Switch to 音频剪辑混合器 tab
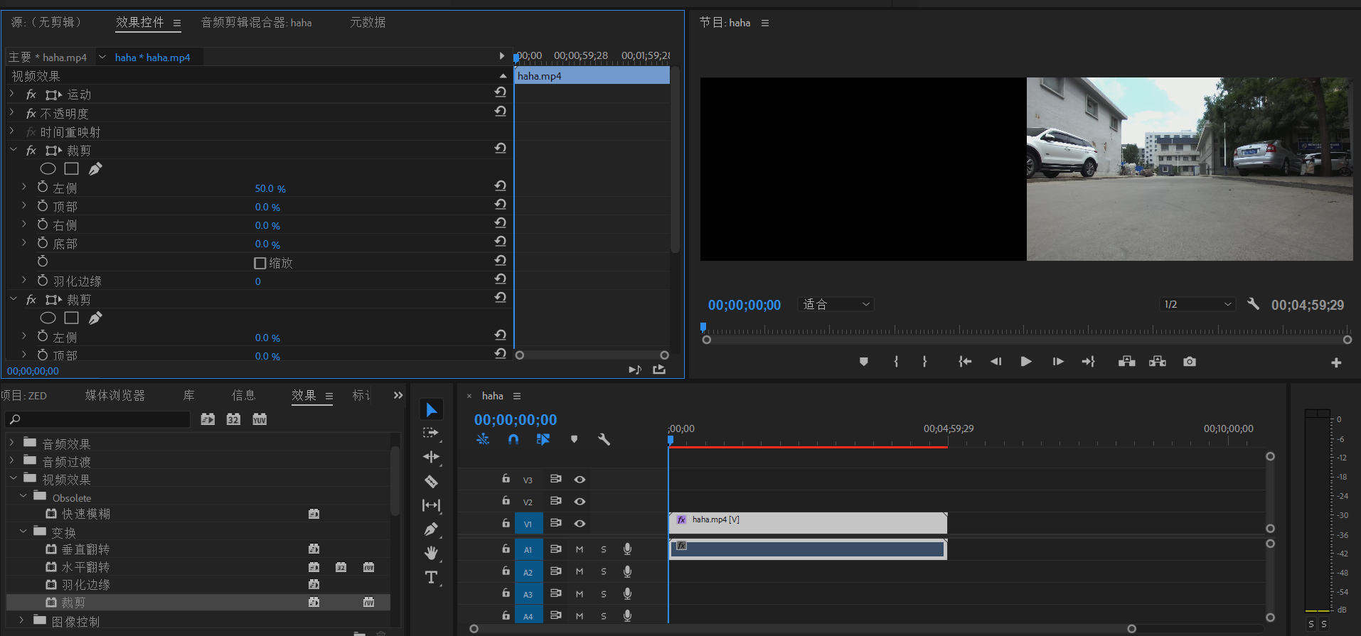The image size is (1361, 636). 256,23
